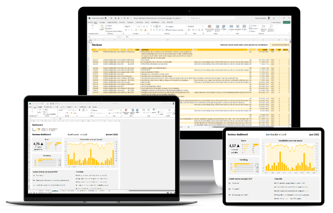This screenshot has width=333, height=213.
Task: Click the green Share button in the monitor's Excel
Action: tap(287, 22)
